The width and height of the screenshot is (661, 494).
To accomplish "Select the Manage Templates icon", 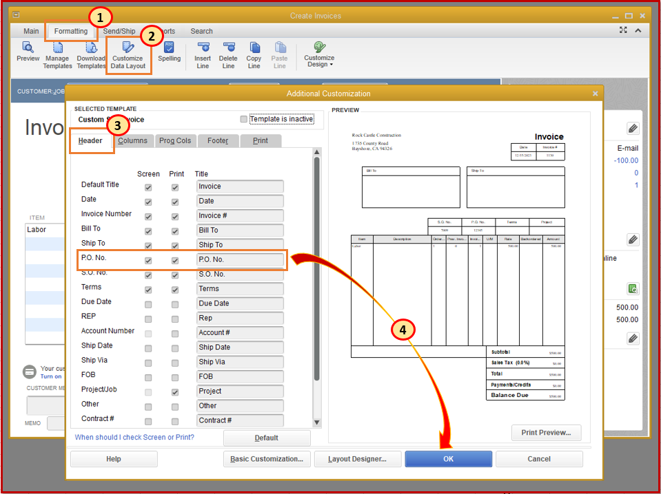I will click(57, 54).
